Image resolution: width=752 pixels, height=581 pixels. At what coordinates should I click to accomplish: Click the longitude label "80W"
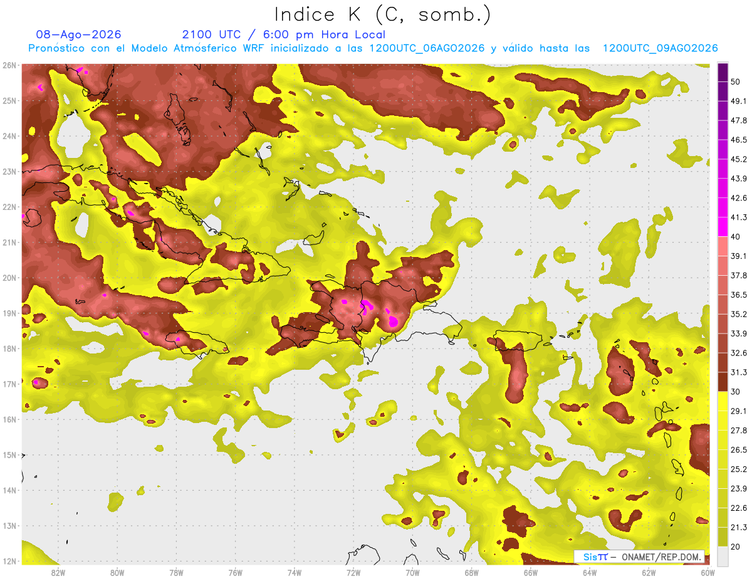(x=117, y=572)
